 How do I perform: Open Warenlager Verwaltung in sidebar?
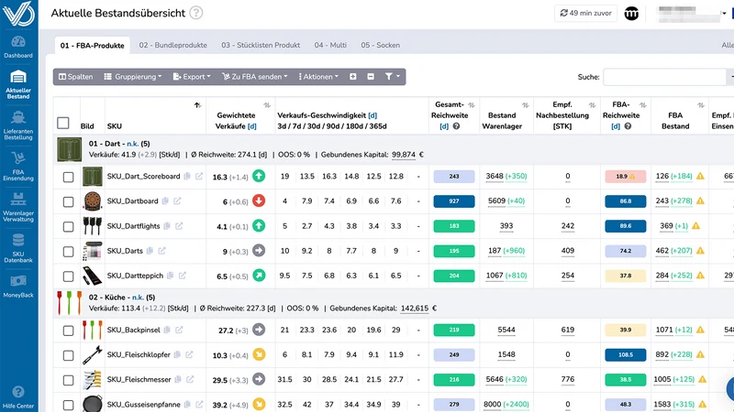(x=18, y=207)
